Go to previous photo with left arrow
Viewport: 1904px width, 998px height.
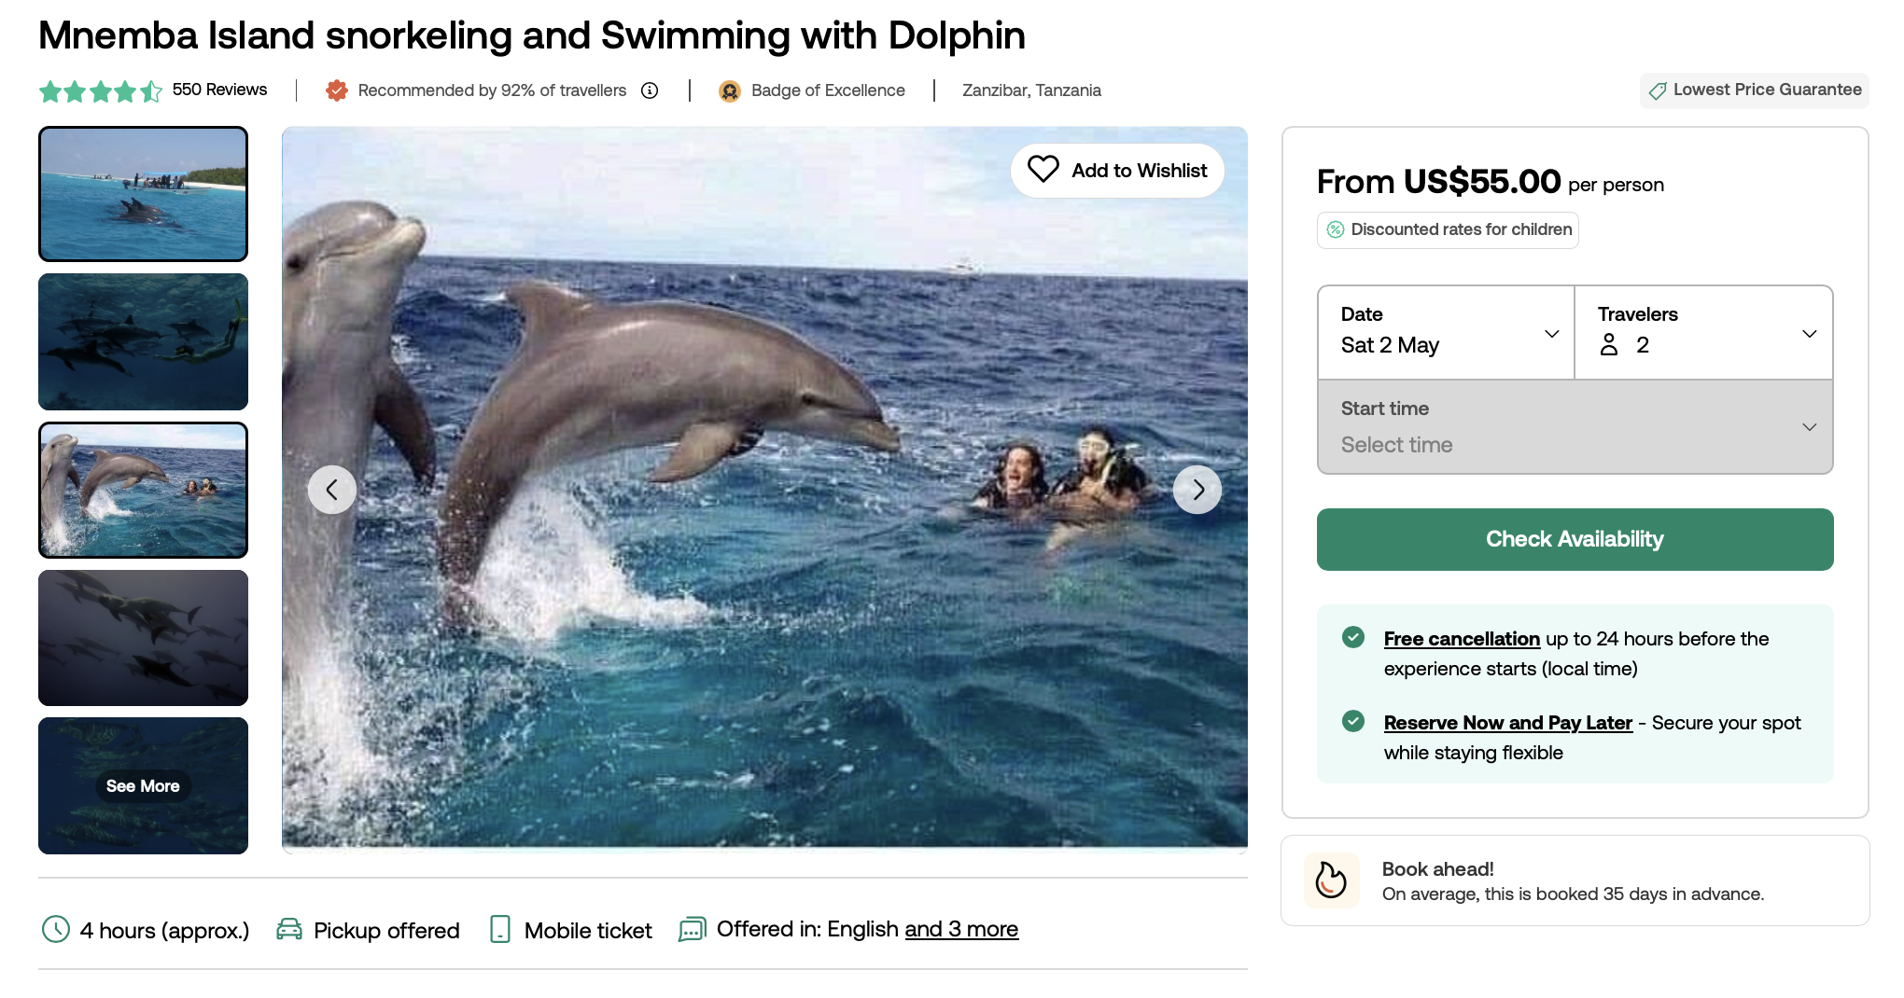point(332,490)
